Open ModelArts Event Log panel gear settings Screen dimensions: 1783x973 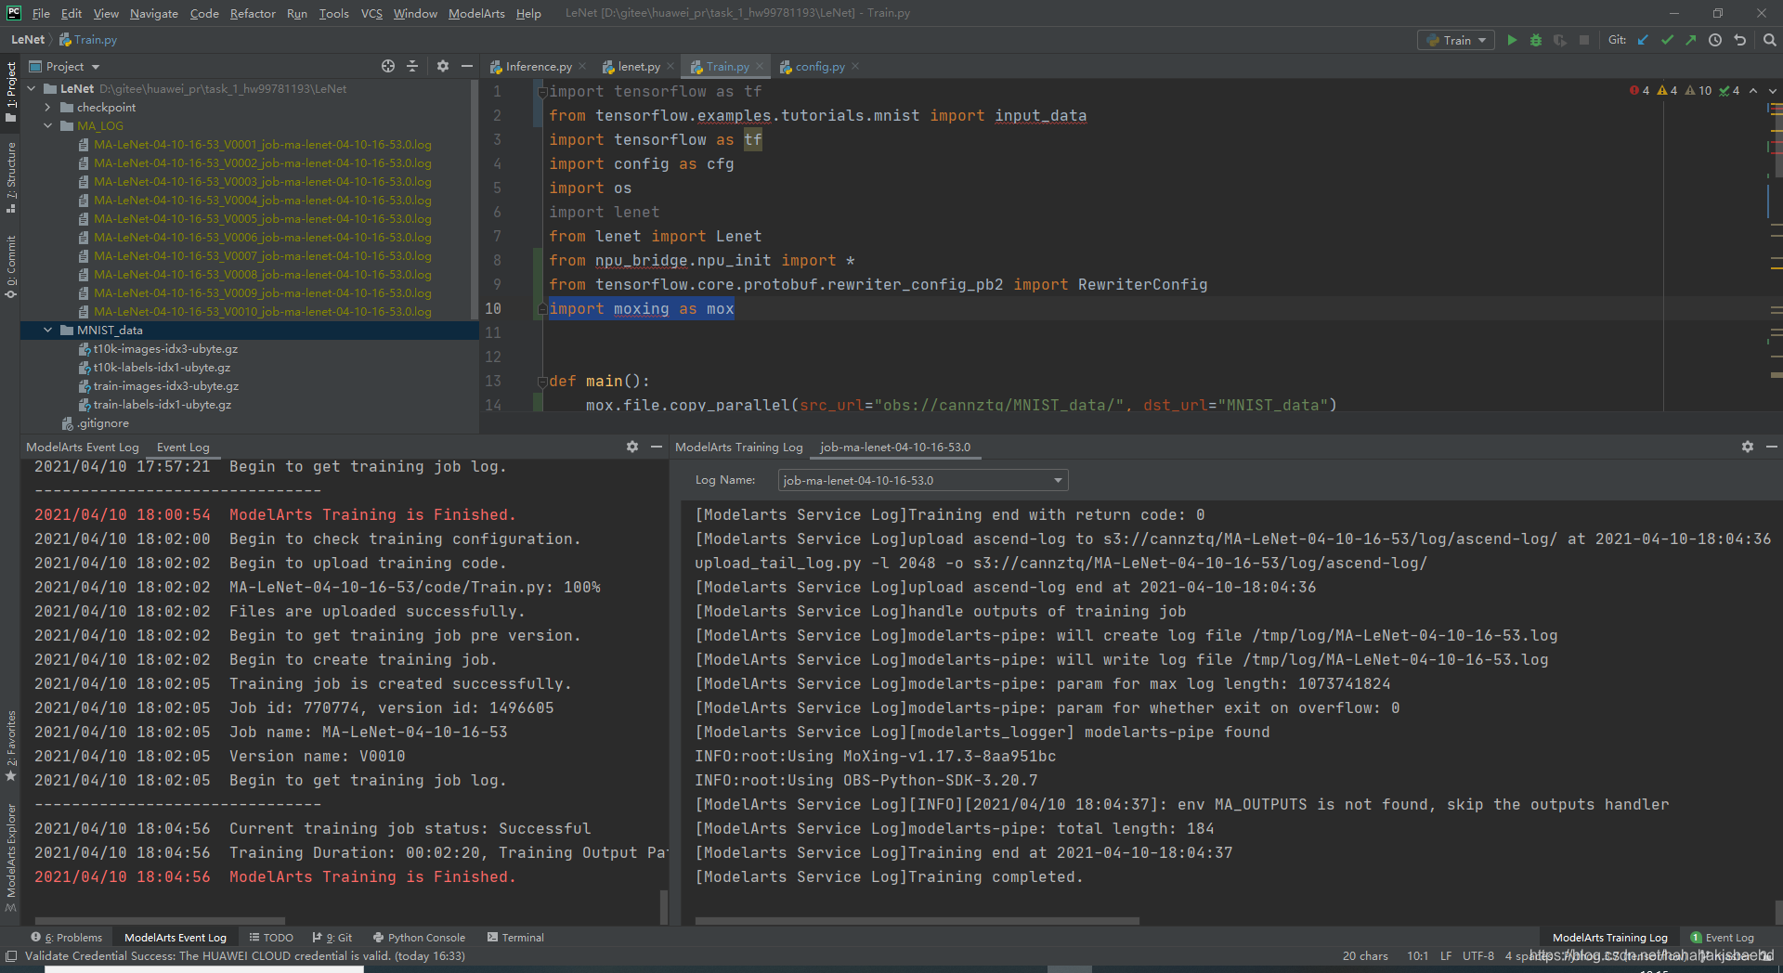632,447
